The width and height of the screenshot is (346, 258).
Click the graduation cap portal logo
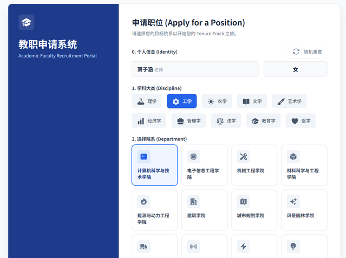[26, 22]
